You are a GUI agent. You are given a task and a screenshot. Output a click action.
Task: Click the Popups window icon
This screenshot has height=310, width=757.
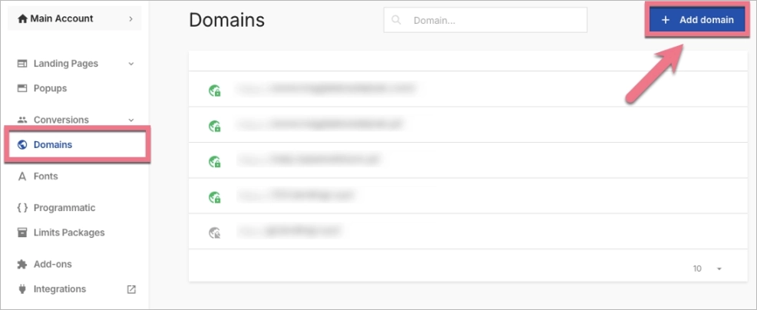click(x=22, y=88)
